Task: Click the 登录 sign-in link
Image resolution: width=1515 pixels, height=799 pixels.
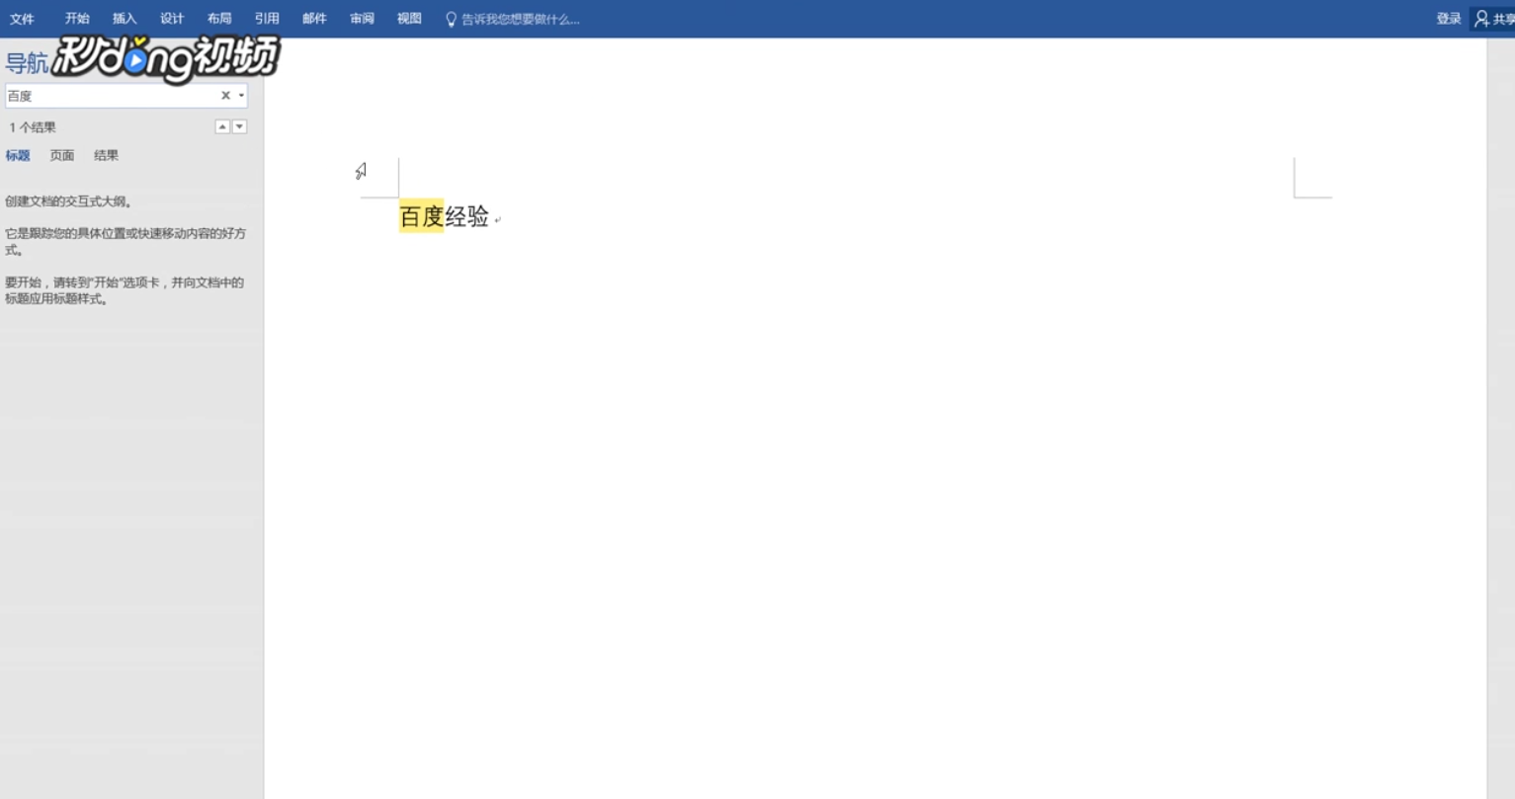Action: pos(1449,19)
